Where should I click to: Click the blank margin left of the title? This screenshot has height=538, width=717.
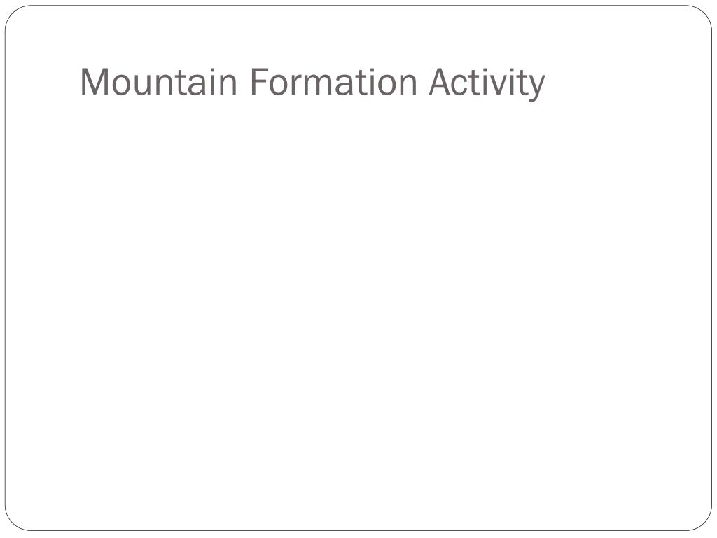42,83
